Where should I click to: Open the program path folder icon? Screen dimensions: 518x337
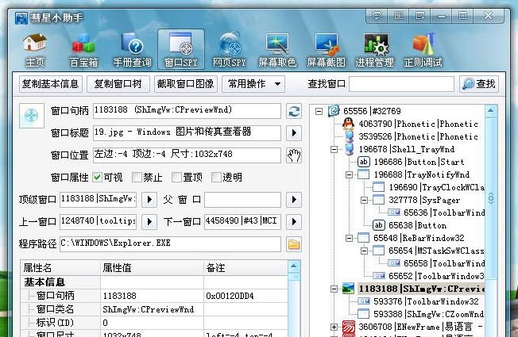click(294, 244)
